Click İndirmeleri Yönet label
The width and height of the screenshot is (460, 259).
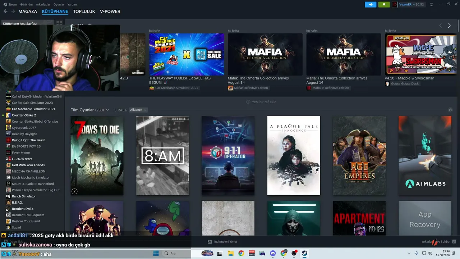pyautogui.click(x=226, y=242)
